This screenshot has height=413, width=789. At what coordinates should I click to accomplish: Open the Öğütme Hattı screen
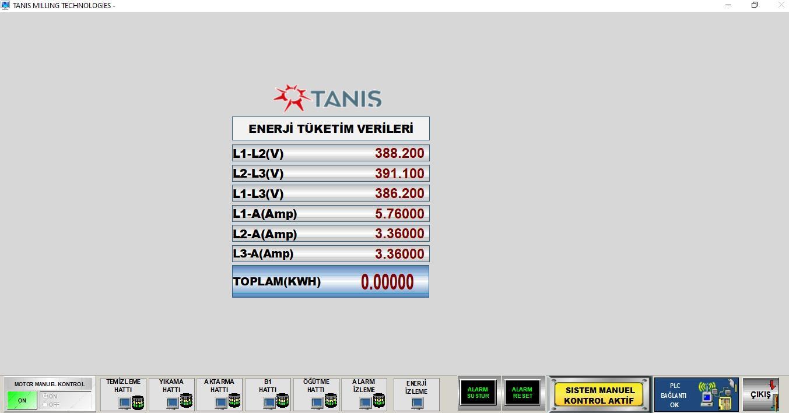point(316,394)
